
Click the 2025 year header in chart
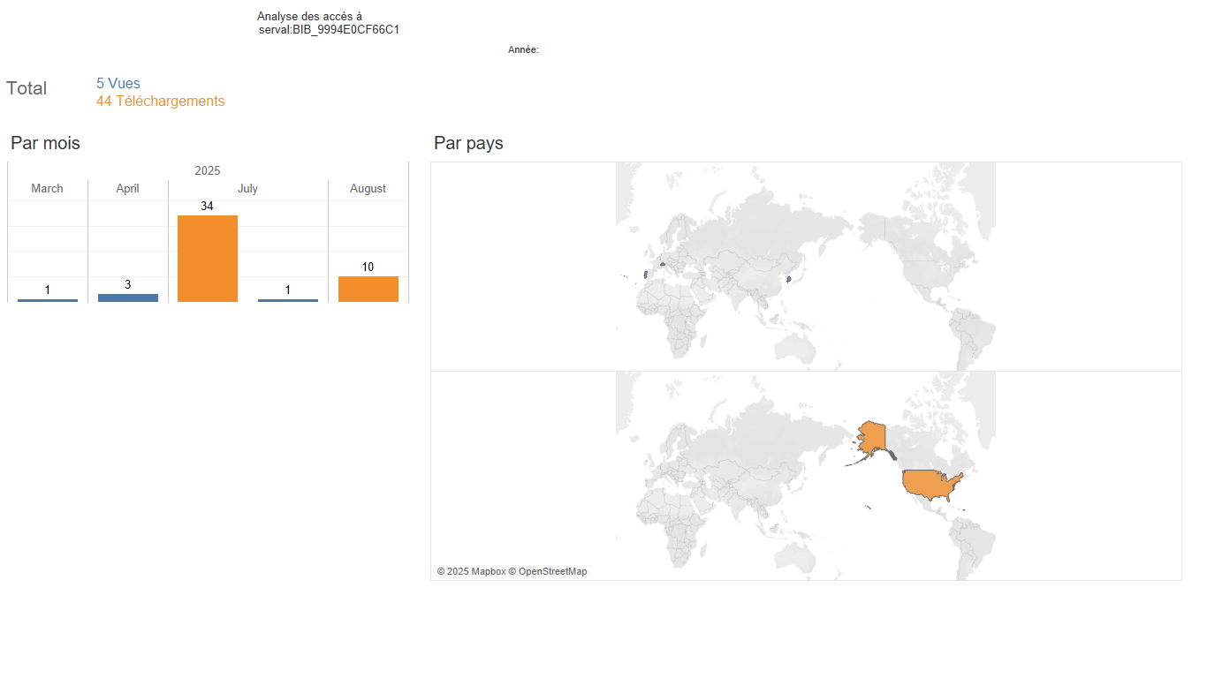pos(208,170)
